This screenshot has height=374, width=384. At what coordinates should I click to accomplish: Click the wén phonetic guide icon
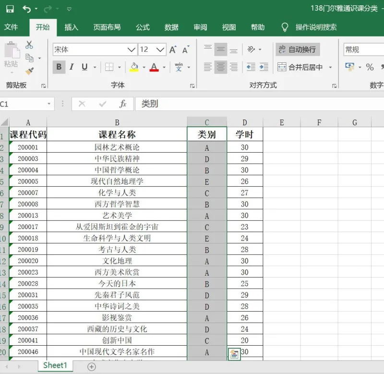pyautogui.click(x=179, y=67)
